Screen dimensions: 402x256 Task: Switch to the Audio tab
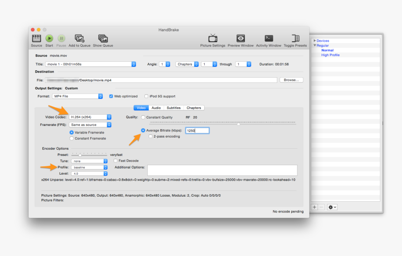pyautogui.click(x=156, y=108)
